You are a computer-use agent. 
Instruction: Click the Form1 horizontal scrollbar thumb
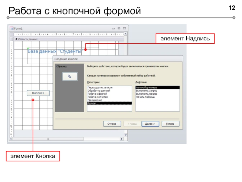pyautogui.click(x=48, y=139)
